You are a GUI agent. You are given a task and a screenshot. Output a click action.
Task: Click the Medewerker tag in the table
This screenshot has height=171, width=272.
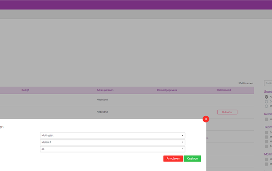pos(227,112)
